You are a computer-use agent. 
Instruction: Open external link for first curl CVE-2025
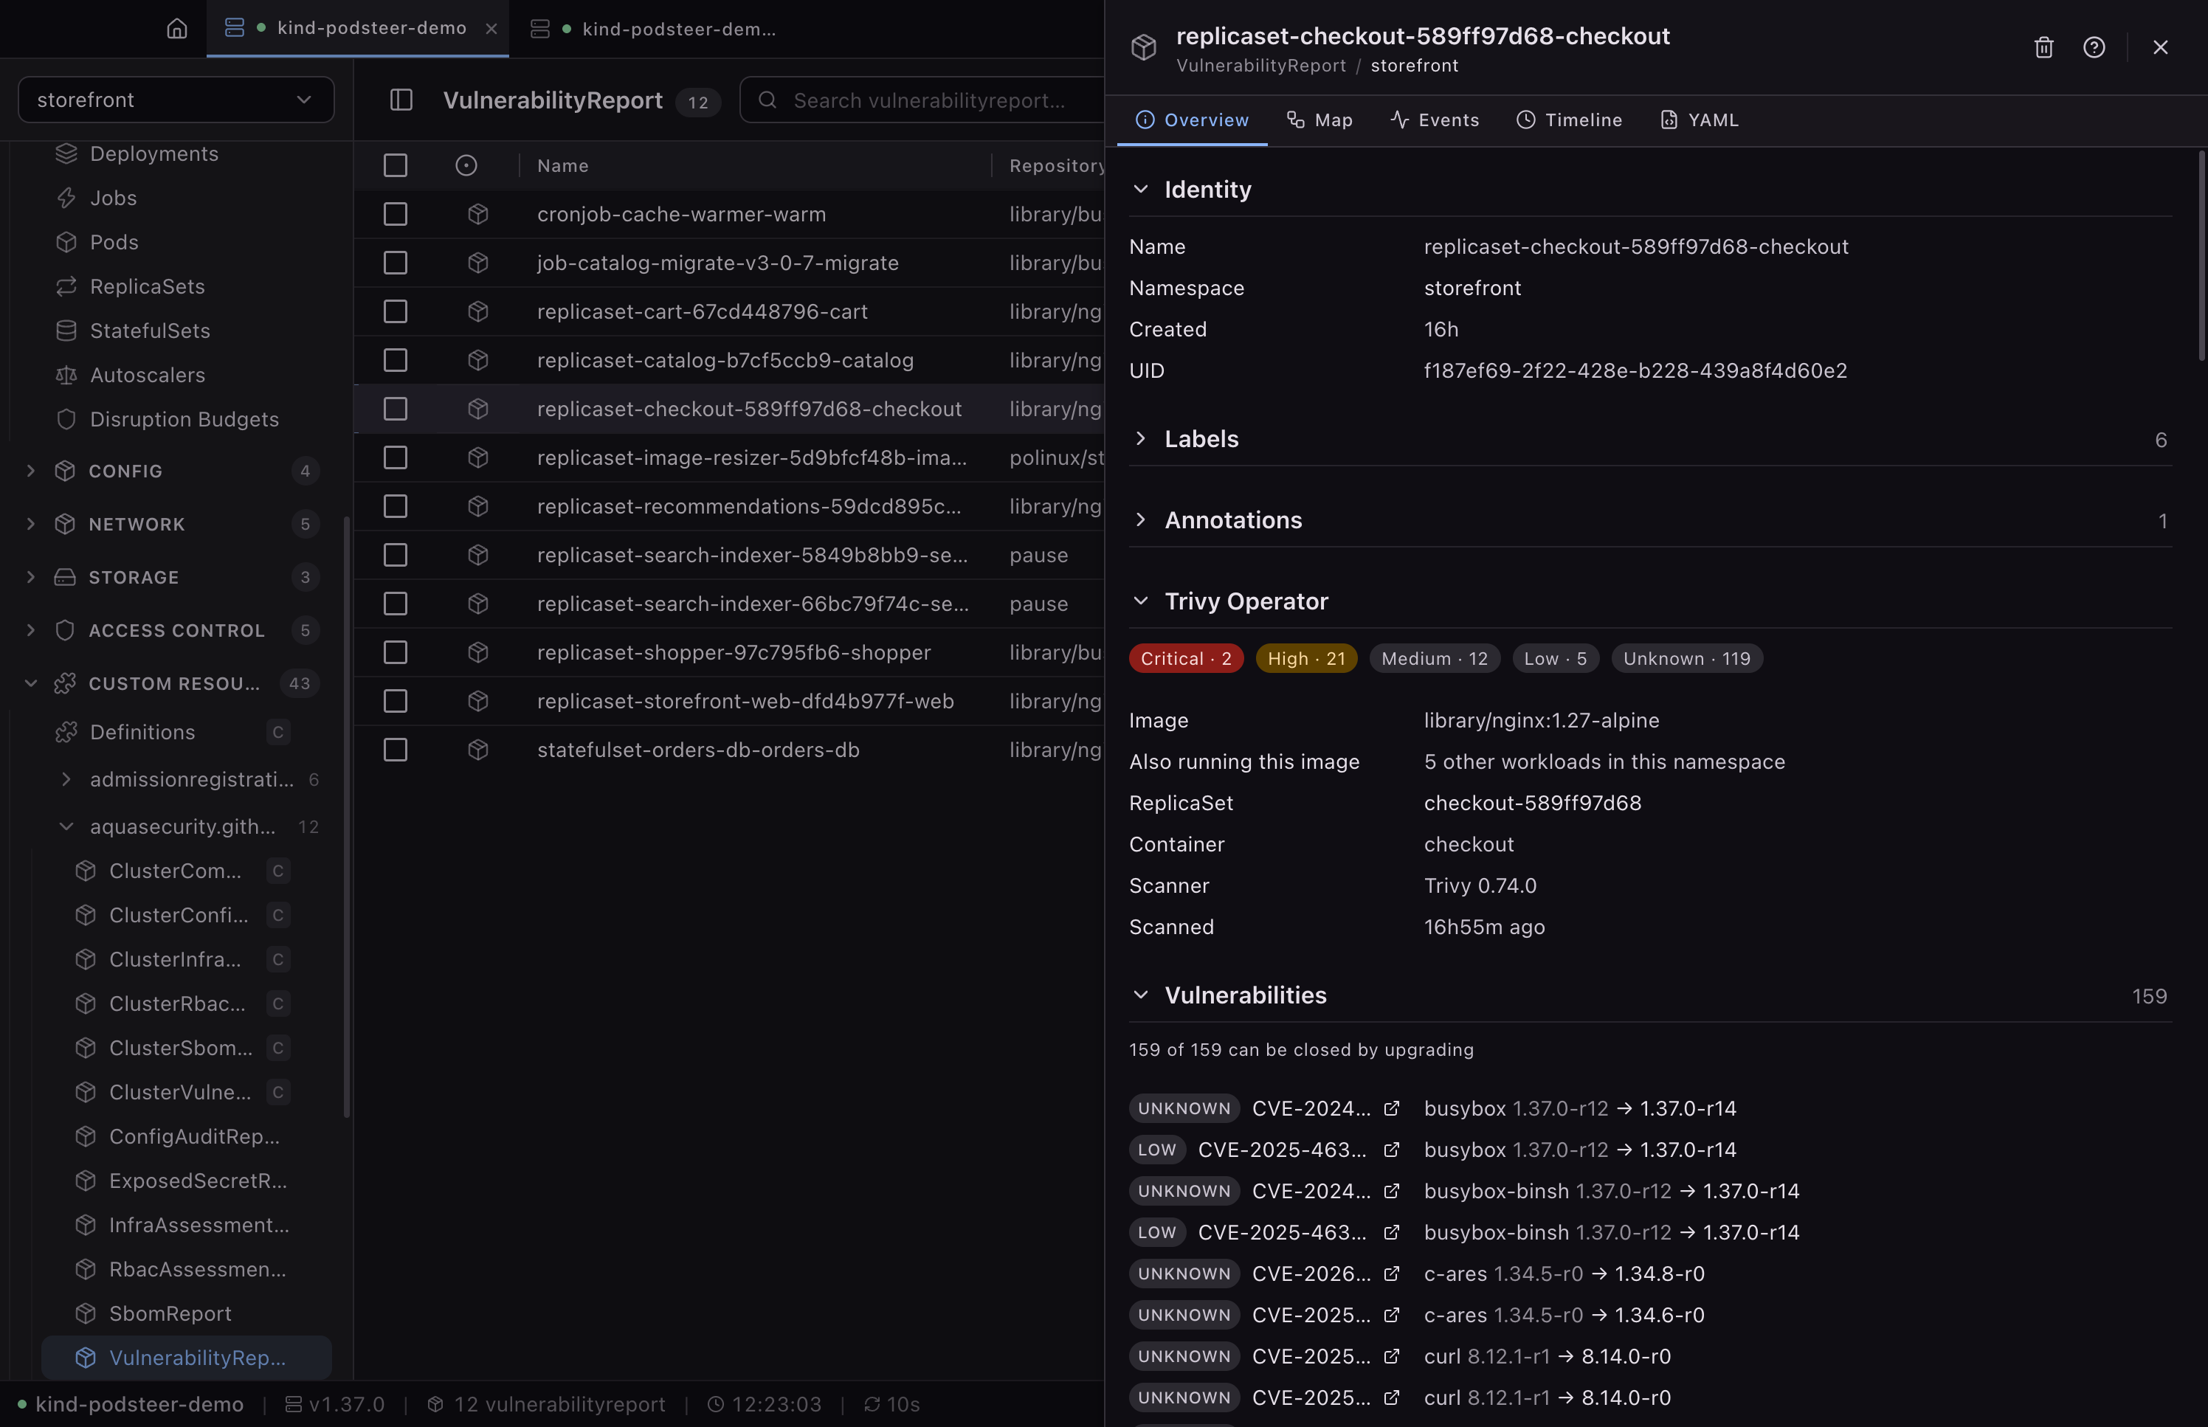pos(1391,1357)
